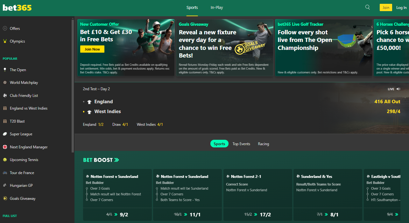Screen dimensions: 409x223
Task: Select boosted odds 11/1
Action: click(195, 215)
